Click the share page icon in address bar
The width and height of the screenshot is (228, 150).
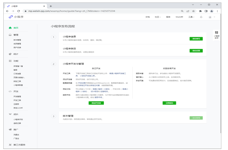(x=188, y=11)
